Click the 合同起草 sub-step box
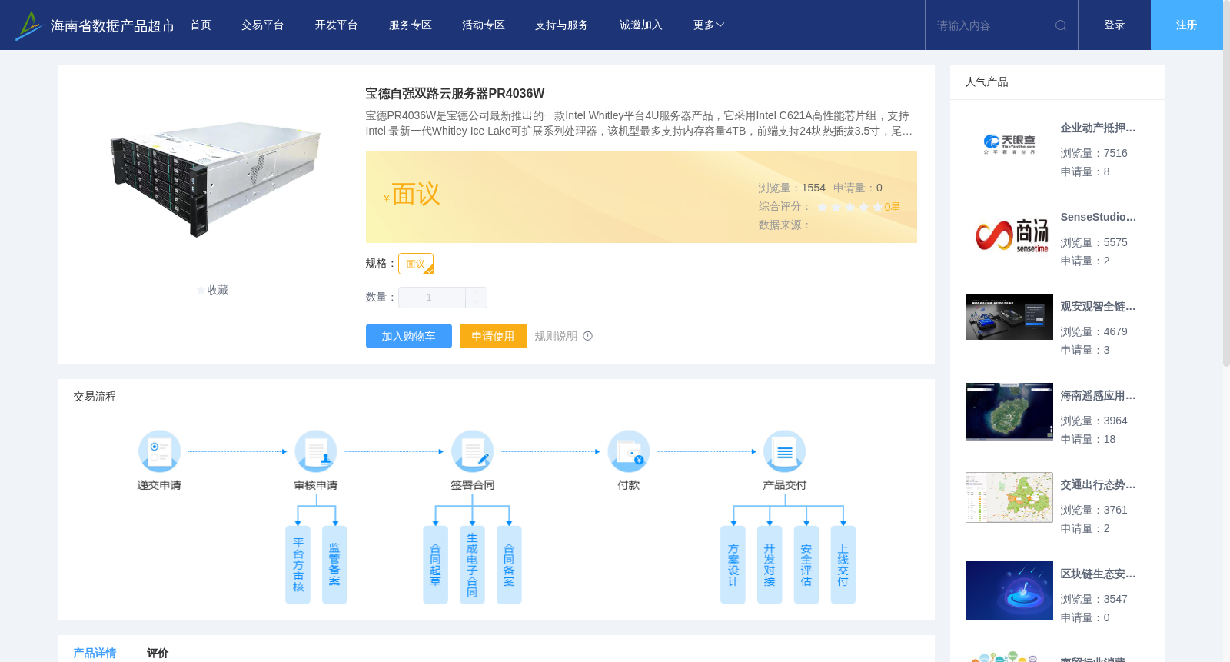This screenshot has width=1230, height=662. (435, 565)
